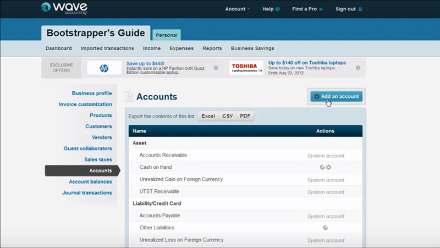Viewport: 440px width, 248px height.
Task: Open the Imported transactions menu
Action: click(107, 48)
